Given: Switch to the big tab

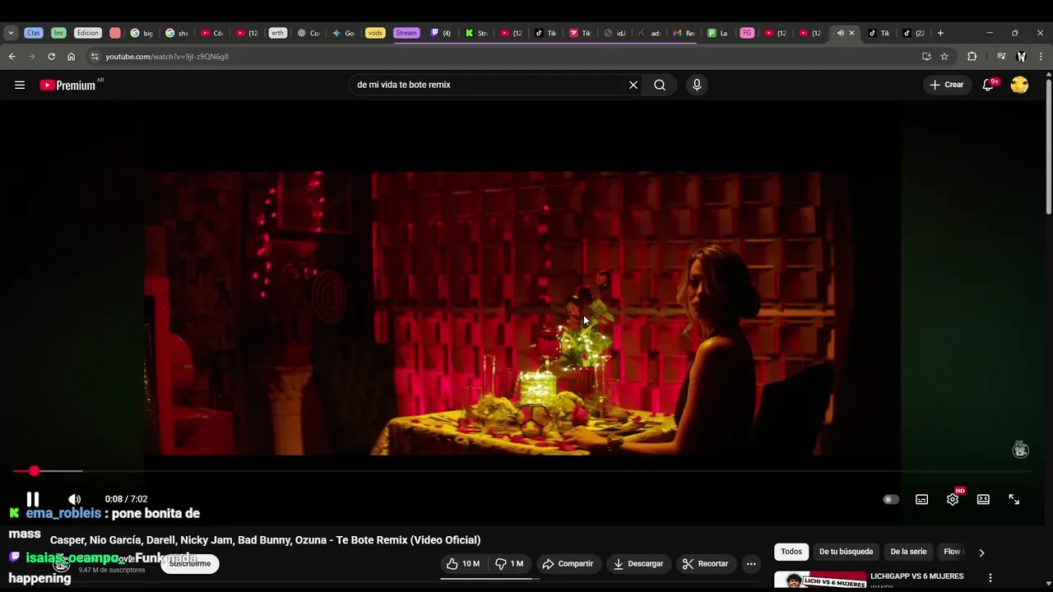Looking at the screenshot, I should point(142,33).
